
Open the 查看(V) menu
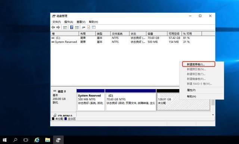81,22
